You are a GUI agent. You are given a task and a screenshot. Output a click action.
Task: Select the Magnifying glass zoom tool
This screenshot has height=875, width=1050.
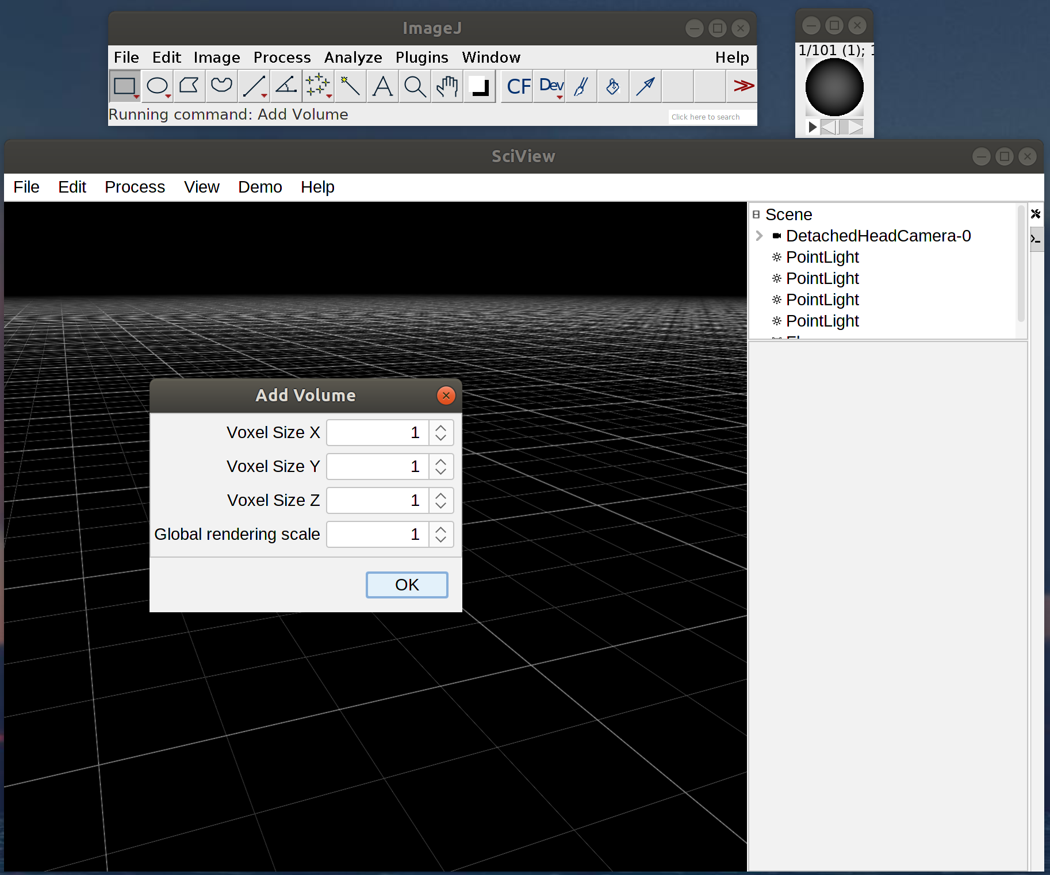pyautogui.click(x=415, y=86)
